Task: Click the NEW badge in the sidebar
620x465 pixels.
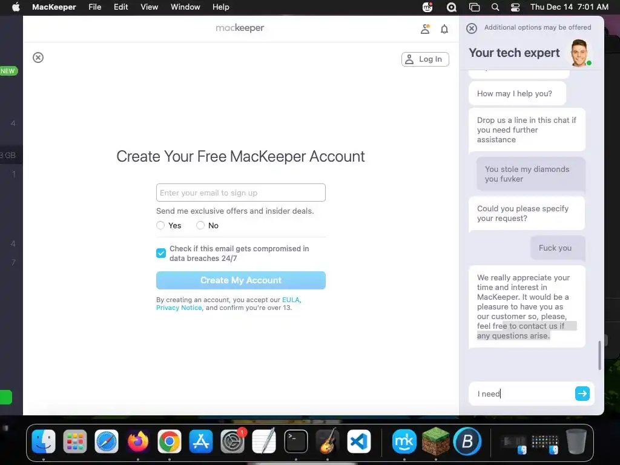Action: coord(8,71)
